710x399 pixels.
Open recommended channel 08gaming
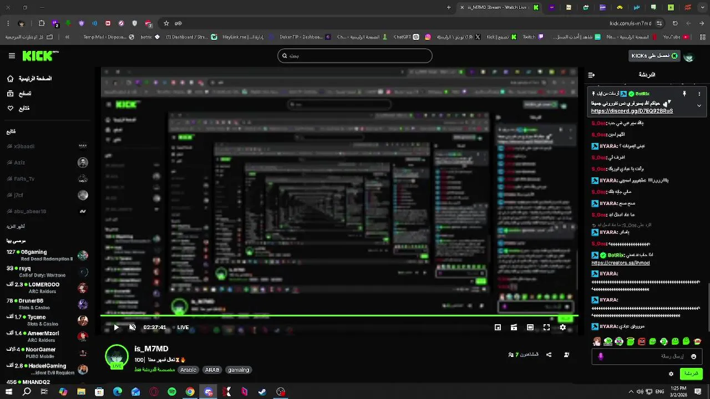click(x=47, y=255)
